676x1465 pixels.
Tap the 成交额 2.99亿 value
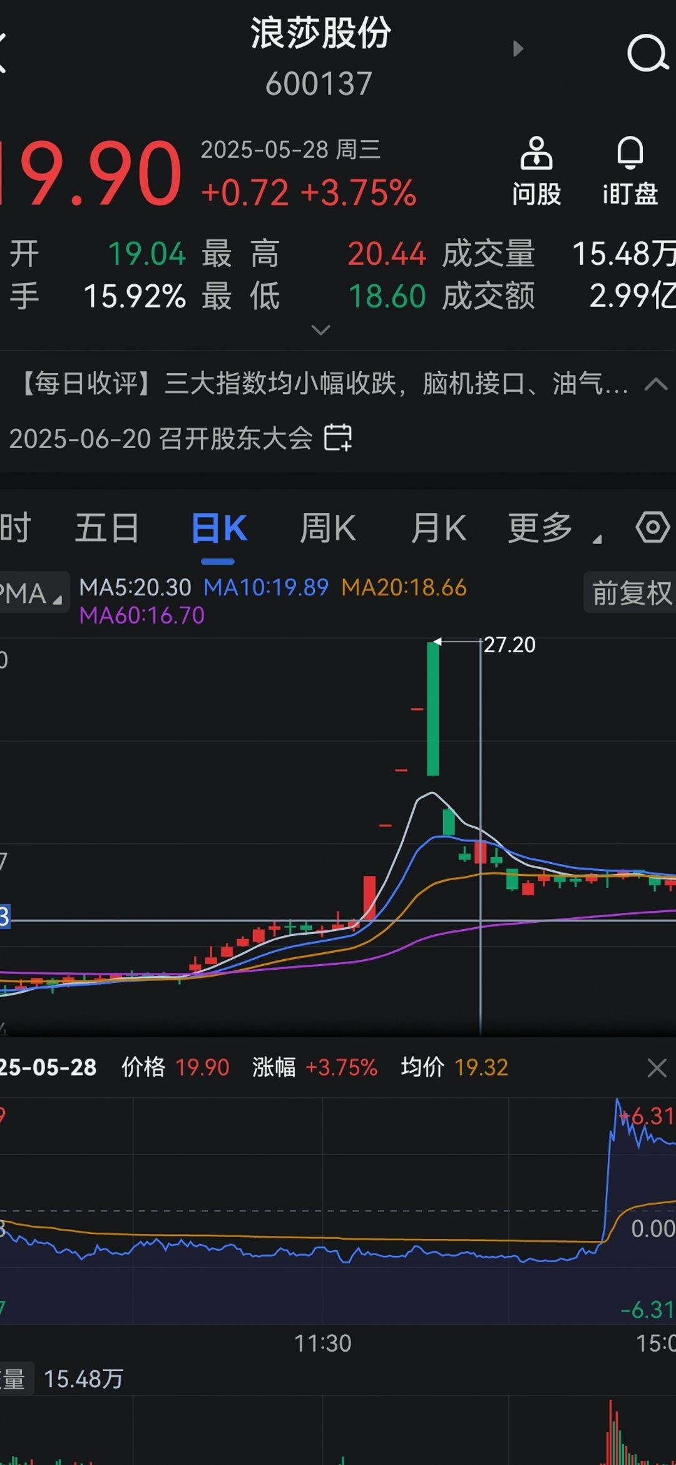click(x=633, y=296)
